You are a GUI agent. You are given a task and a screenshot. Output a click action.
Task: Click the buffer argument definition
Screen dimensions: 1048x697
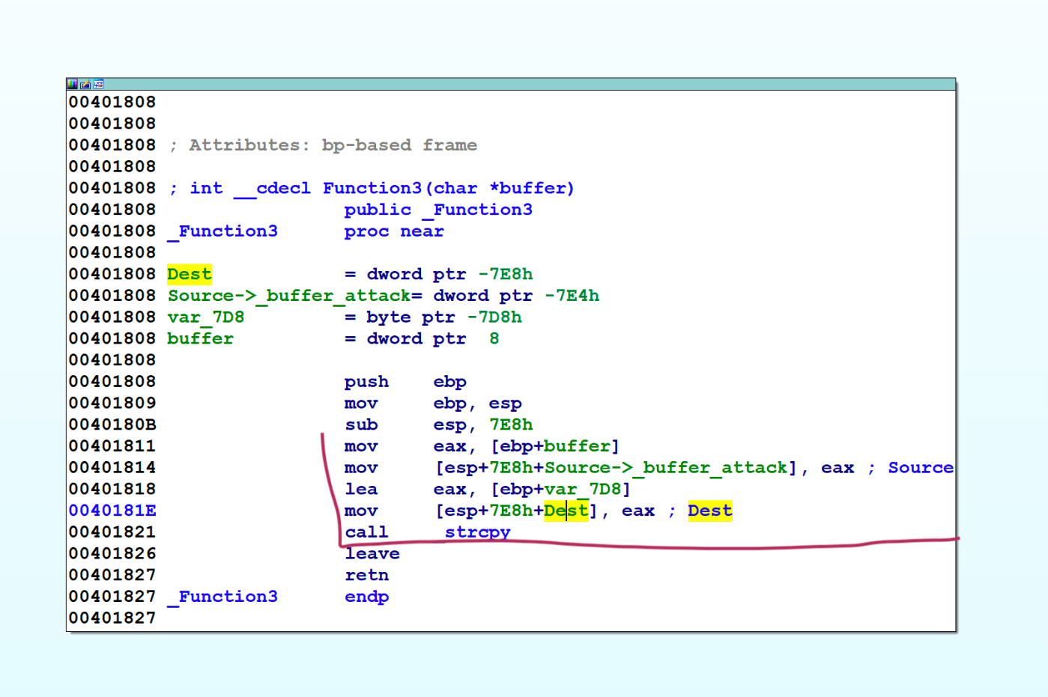coord(200,339)
